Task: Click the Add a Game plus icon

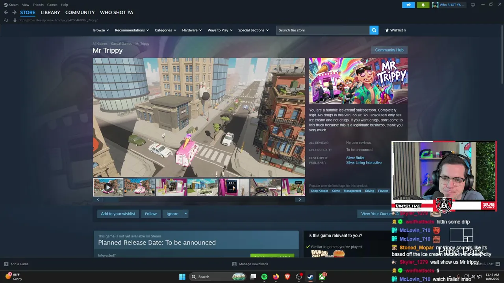Action: click(x=6, y=264)
